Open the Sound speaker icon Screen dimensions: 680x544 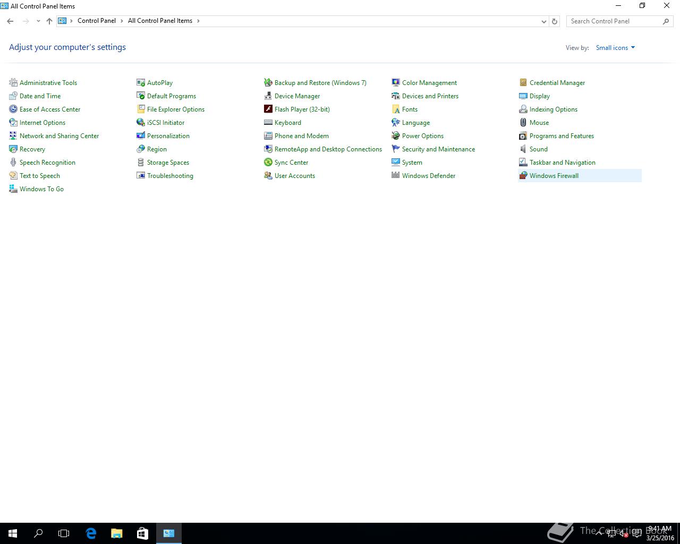523,149
